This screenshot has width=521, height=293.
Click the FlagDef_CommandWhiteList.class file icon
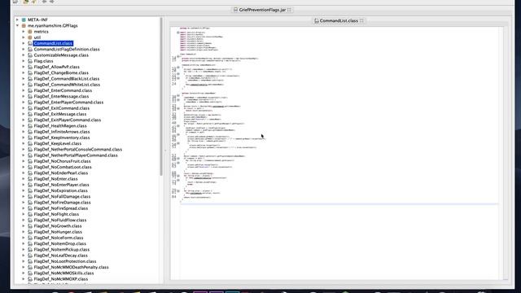30,85
